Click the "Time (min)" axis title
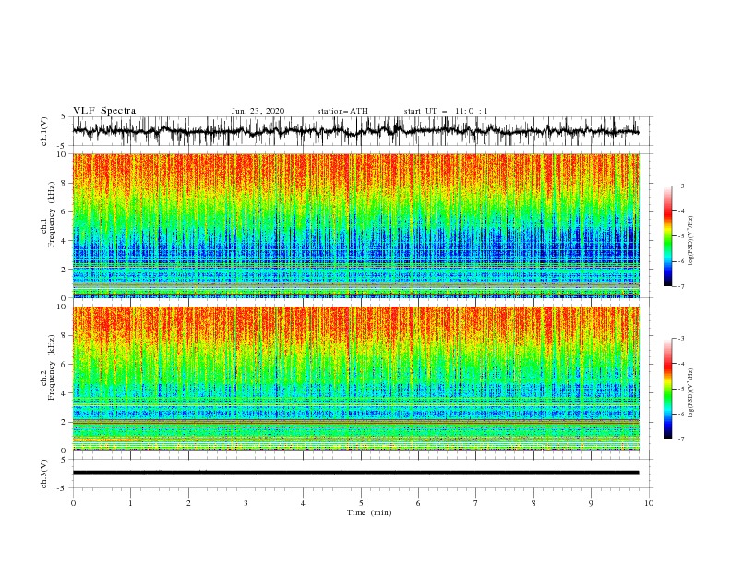The image size is (731, 565). (369, 512)
